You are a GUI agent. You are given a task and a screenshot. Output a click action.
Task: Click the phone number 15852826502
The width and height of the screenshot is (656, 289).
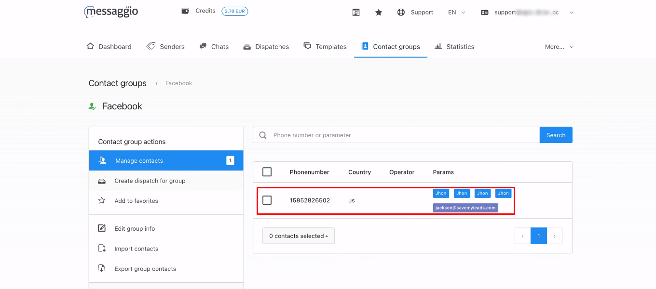(x=310, y=200)
